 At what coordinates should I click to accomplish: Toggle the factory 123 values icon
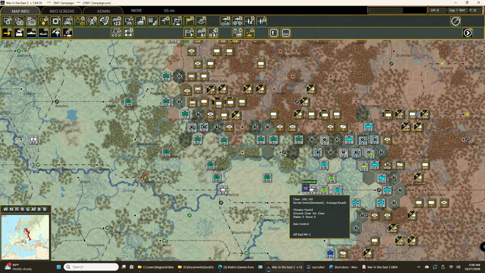[x=116, y=21]
